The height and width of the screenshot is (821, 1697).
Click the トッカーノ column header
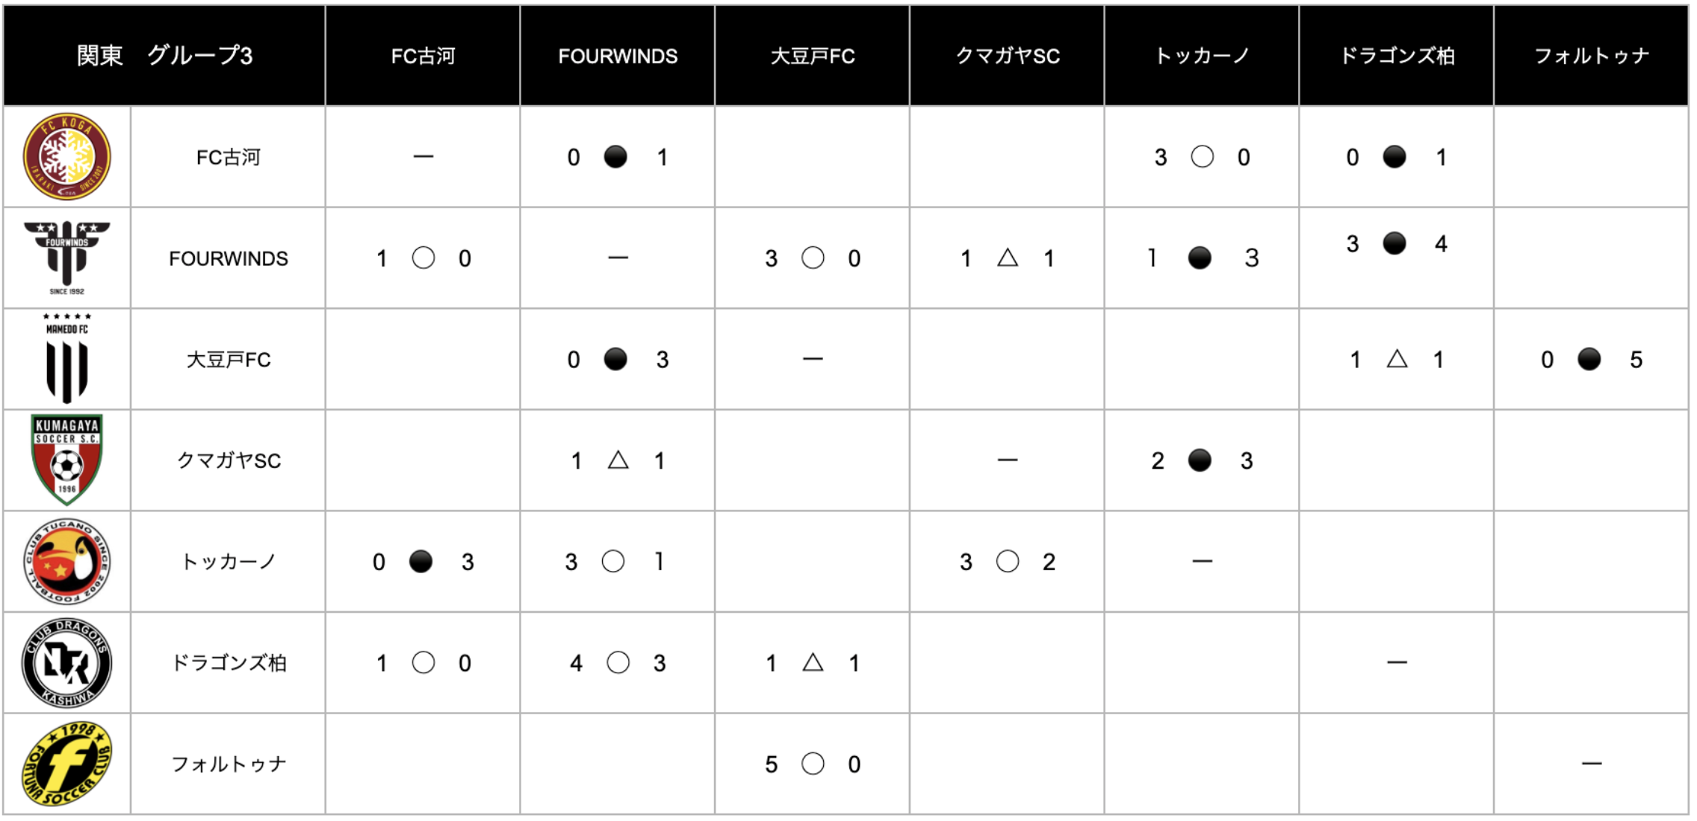click(1202, 55)
